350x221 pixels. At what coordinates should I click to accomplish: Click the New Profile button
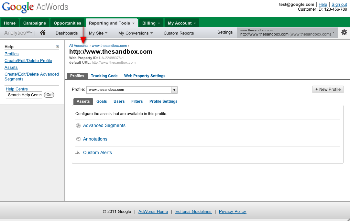(x=328, y=89)
